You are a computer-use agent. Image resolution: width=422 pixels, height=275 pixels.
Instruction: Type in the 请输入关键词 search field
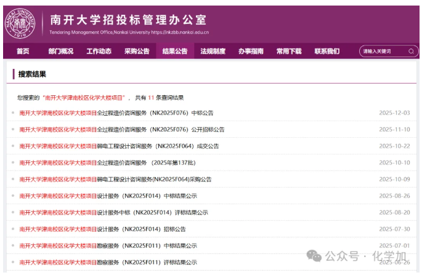[x=382, y=51]
